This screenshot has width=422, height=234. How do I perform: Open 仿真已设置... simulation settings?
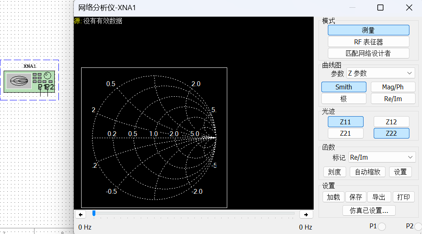pyautogui.click(x=369, y=210)
